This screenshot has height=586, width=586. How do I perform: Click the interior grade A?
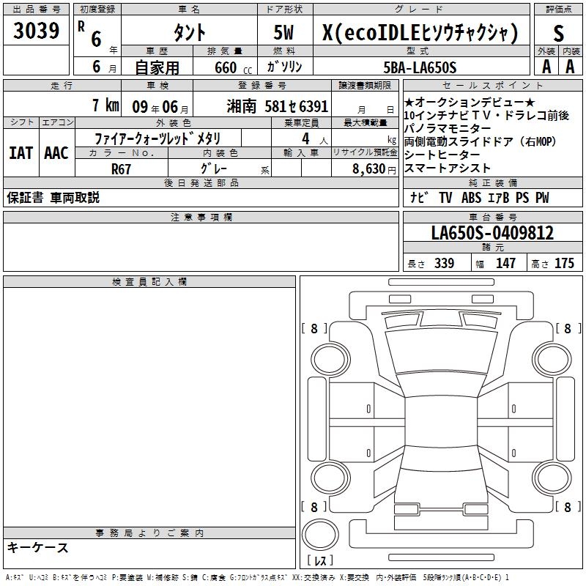click(x=571, y=67)
